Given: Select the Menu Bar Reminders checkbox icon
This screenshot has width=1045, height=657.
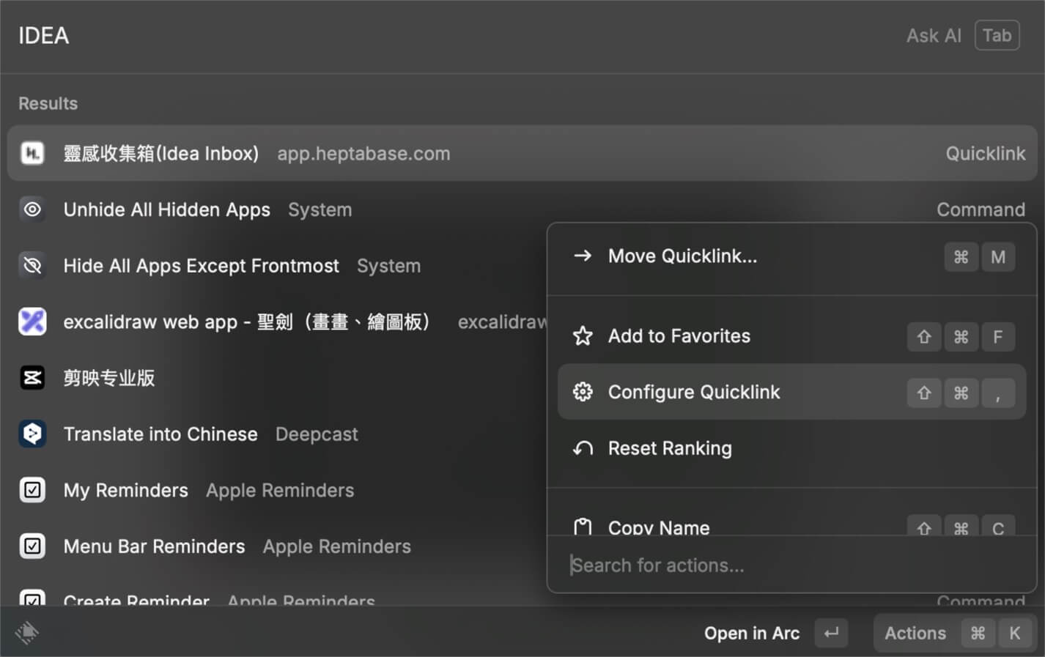Looking at the screenshot, I should (x=32, y=546).
